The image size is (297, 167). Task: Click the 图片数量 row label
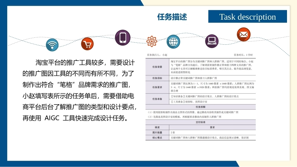157,132
